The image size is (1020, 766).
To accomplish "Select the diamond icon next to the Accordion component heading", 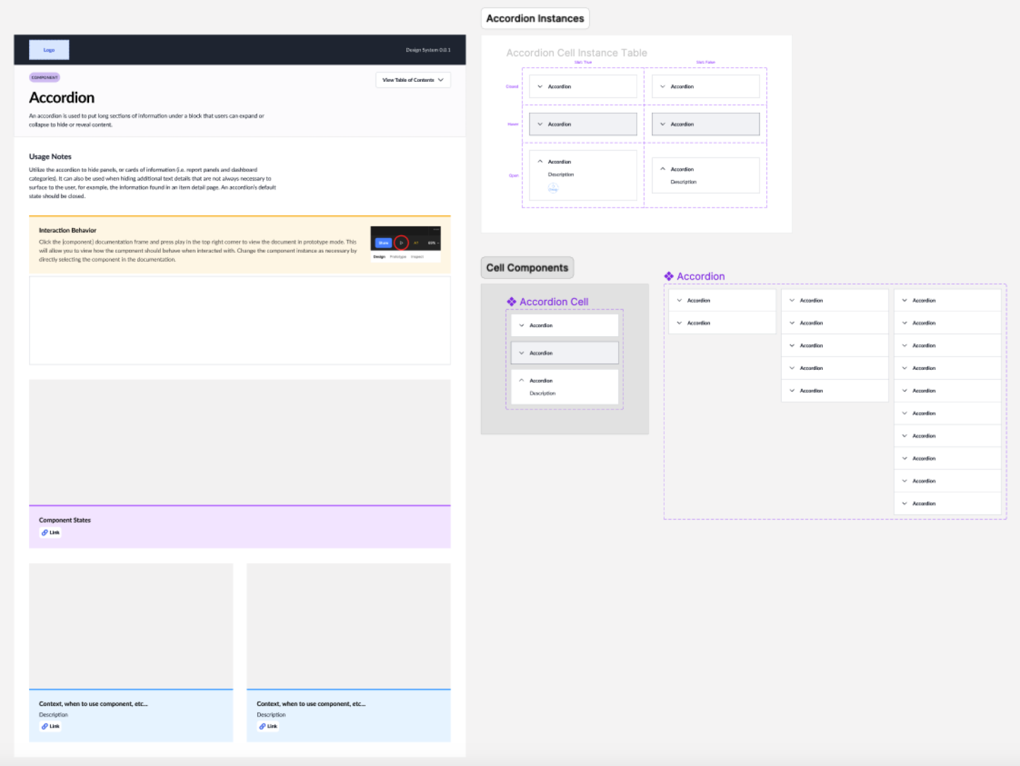I will point(668,276).
